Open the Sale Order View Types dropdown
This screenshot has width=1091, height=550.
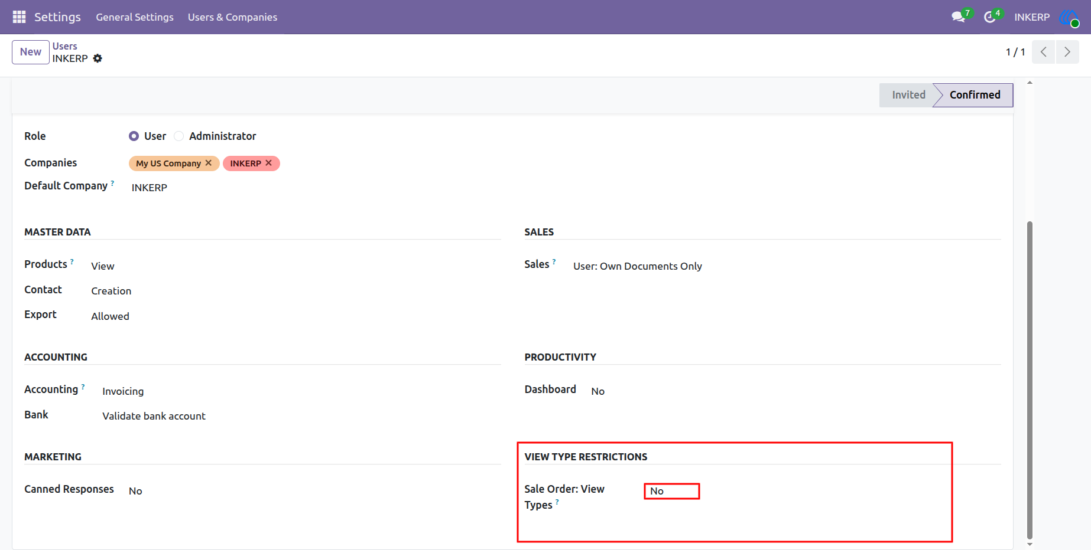(x=672, y=491)
